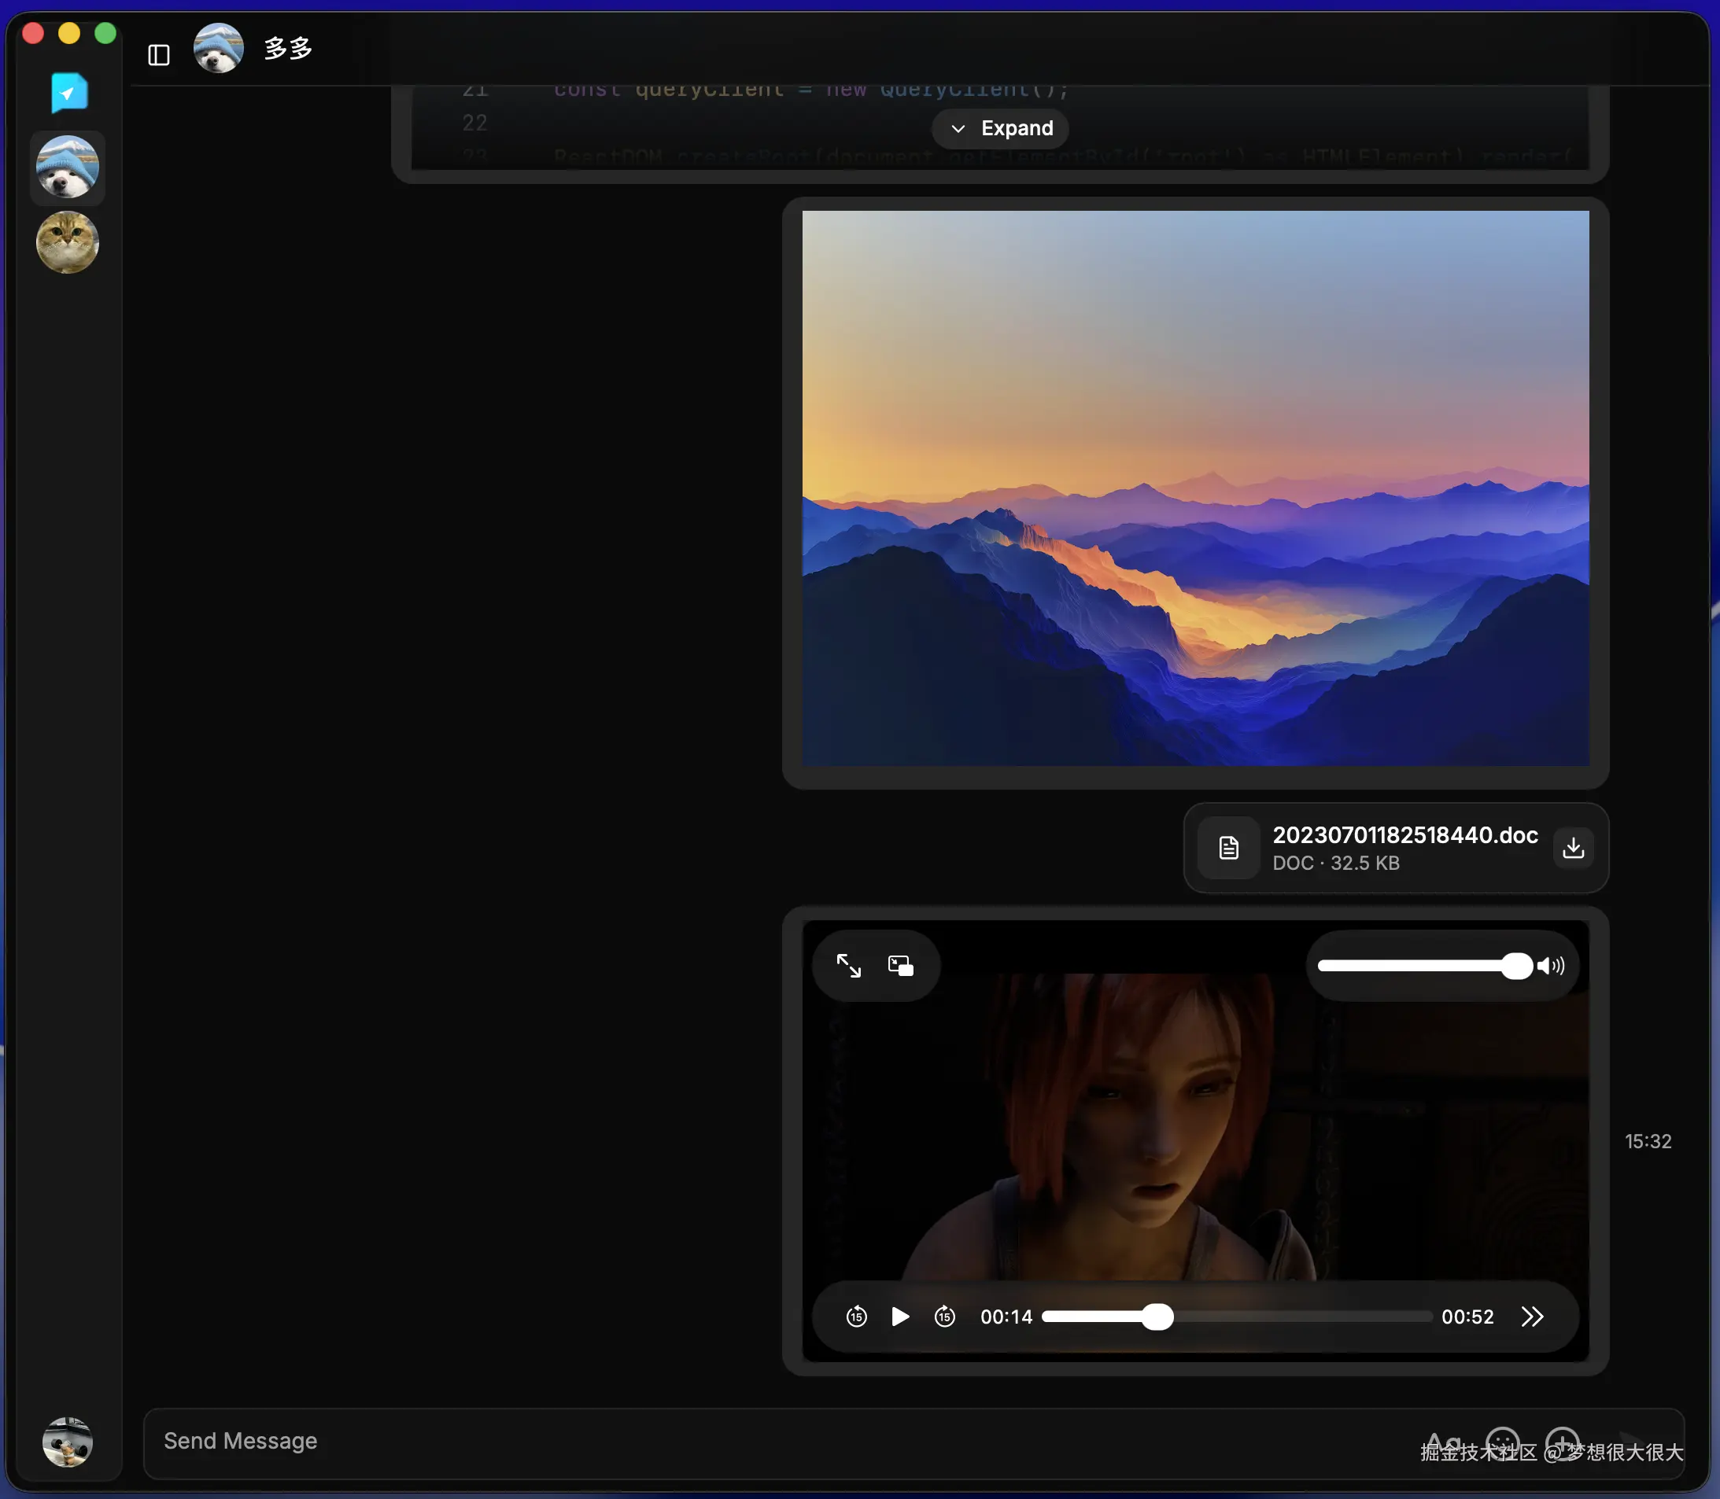Open the mountain sunset image message
Image resolution: width=1720 pixels, height=1499 pixels.
pos(1195,488)
